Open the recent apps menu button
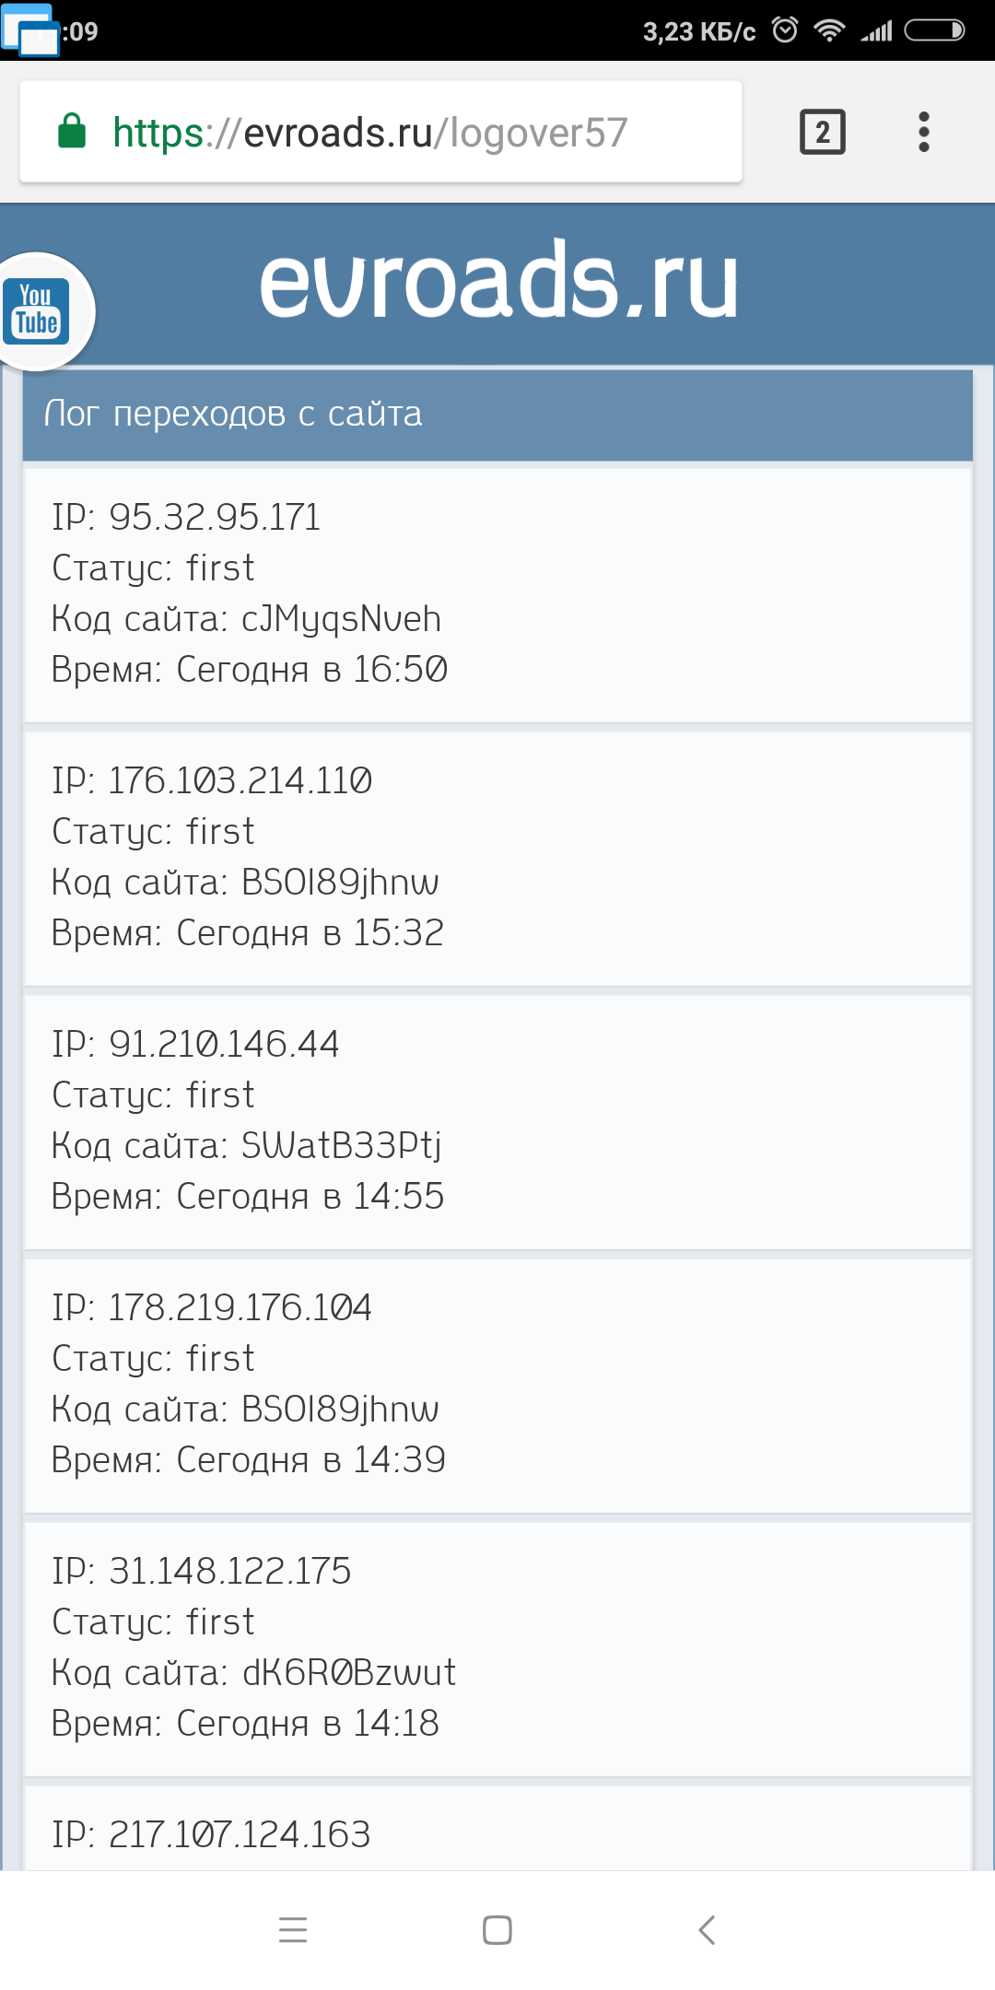The image size is (995, 1990). 293,1929
